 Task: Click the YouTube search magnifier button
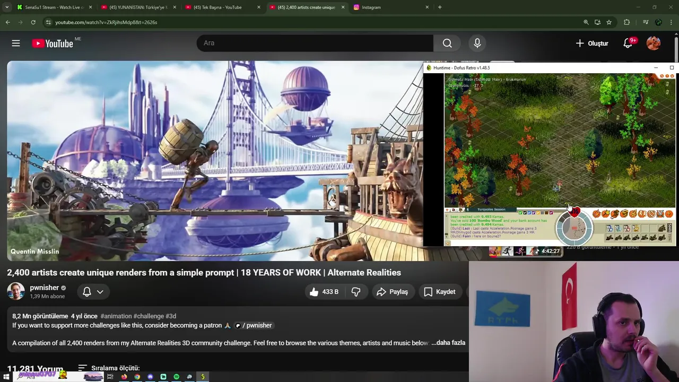click(x=447, y=43)
